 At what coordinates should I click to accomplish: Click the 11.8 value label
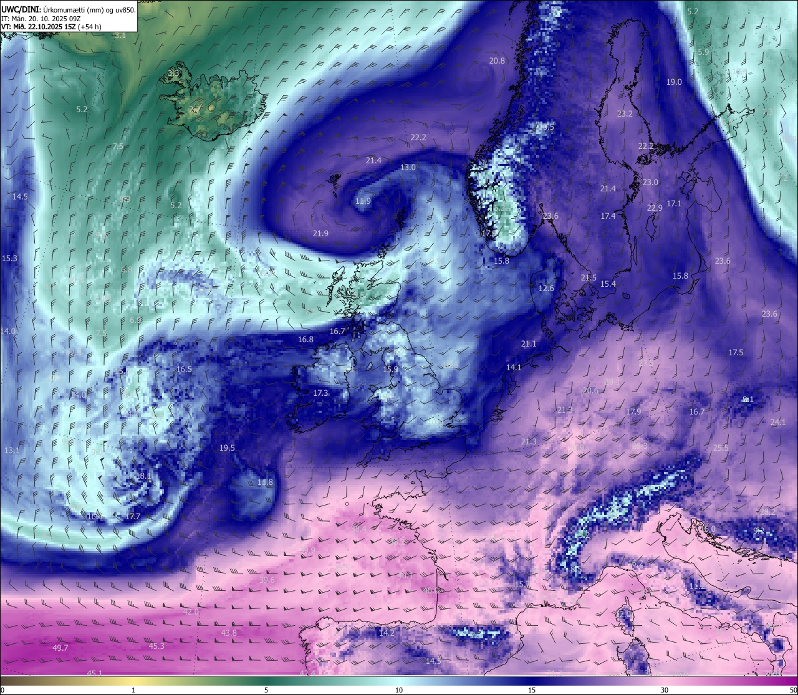[265, 482]
